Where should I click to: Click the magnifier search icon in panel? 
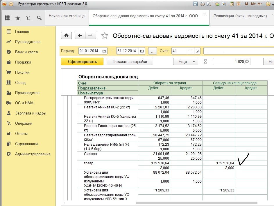pyautogui.click(x=39, y=18)
